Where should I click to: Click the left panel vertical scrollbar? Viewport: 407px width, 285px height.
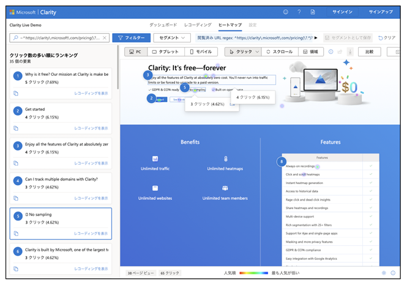(x=118, y=68)
